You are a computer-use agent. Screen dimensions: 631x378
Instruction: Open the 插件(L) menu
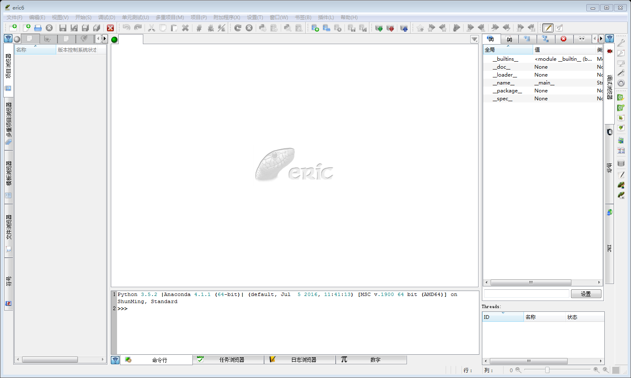coord(326,17)
